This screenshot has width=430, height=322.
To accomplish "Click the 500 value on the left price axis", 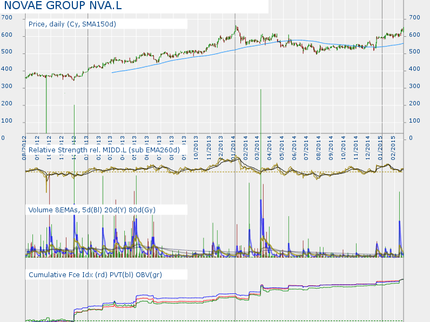I will point(6,51).
